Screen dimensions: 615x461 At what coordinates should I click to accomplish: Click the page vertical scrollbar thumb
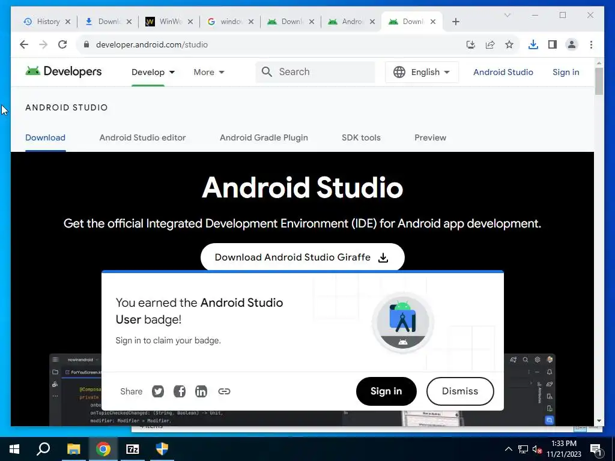coord(599,81)
